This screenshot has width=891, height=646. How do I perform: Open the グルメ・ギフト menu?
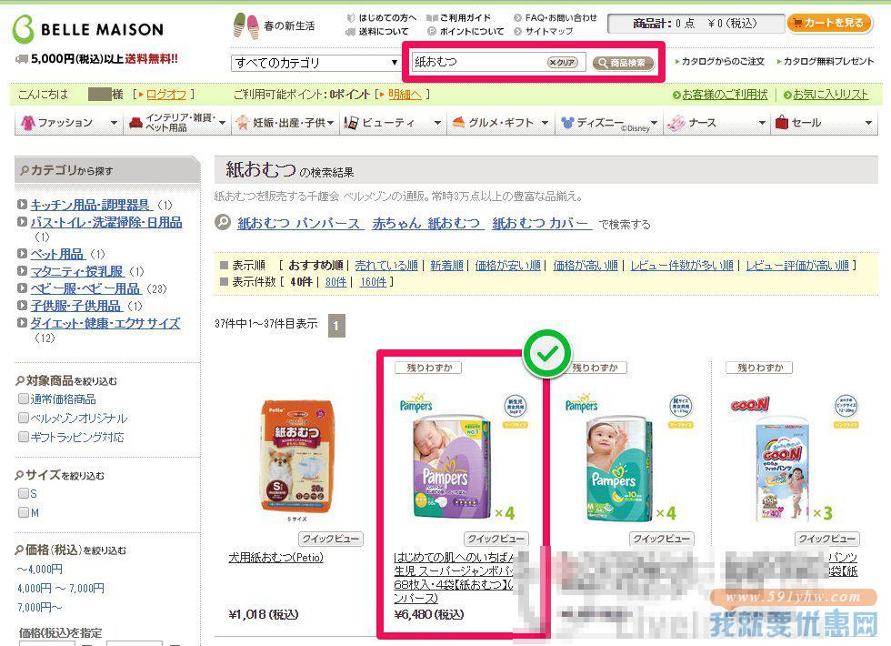click(501, 122)
